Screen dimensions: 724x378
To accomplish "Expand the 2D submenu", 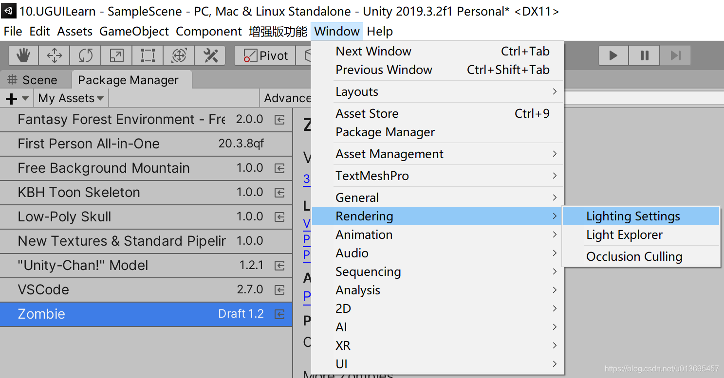I will click(x=437, y=308).
